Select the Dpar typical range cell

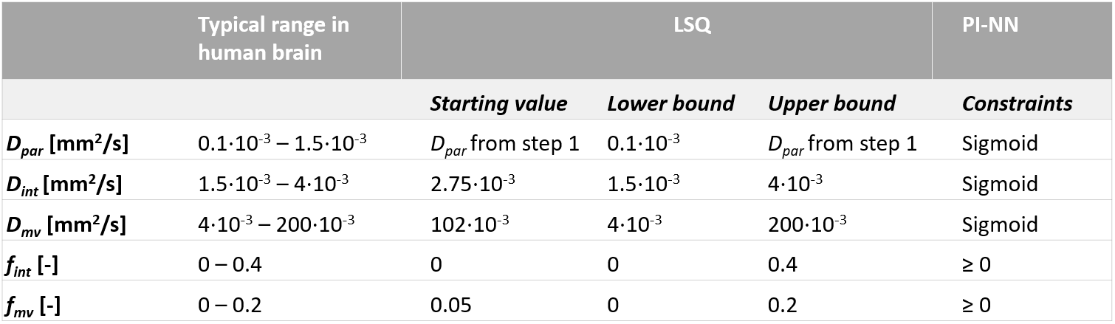282,143
